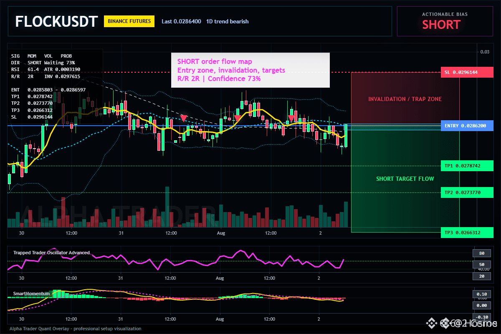Click the R/R 2R | Confidence 73% line
Screen dimensions: 501x334
pyautogui.click(x=219, y=78)
